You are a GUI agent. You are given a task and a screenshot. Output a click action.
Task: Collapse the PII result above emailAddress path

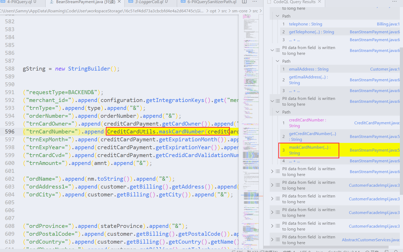272,50
